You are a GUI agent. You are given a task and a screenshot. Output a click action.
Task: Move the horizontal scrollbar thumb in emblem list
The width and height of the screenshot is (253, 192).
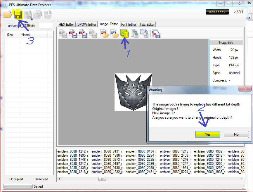(x=102, y=179)
